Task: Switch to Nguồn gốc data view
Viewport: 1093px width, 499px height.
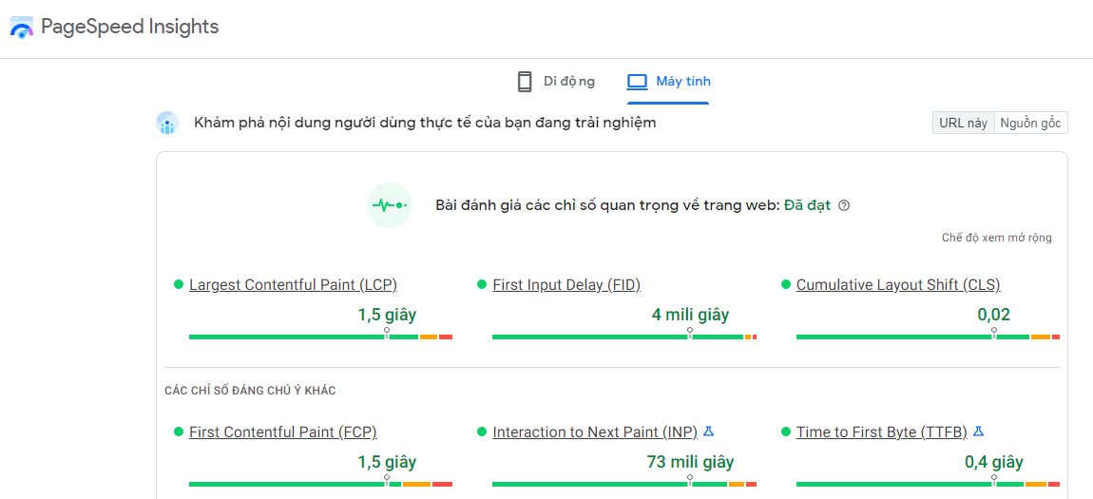Action: [x=1031, y=124]
